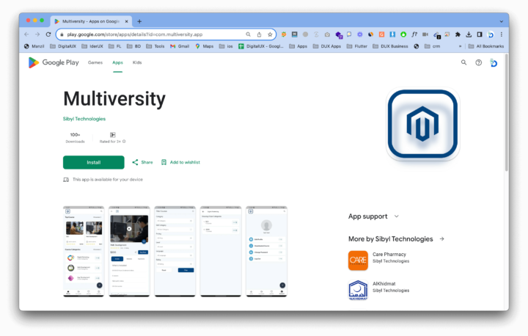Click the browser forward arrow
This screenshot has height=336, width=528.
(x=37, y=34)
